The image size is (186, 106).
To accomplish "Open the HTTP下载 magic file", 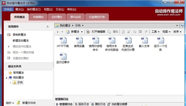I will pyautogui.click(x=63, y=40).
